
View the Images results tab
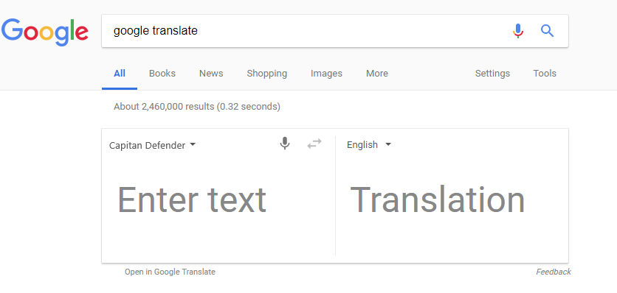326,74
